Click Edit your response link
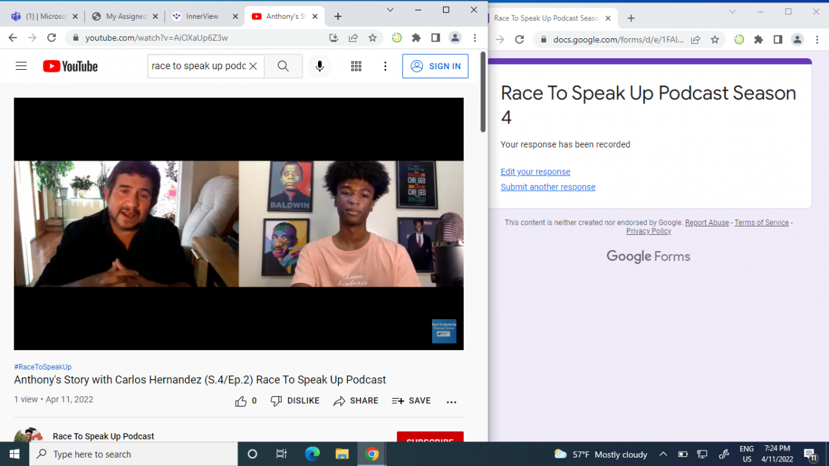 (x=535, y=172)
